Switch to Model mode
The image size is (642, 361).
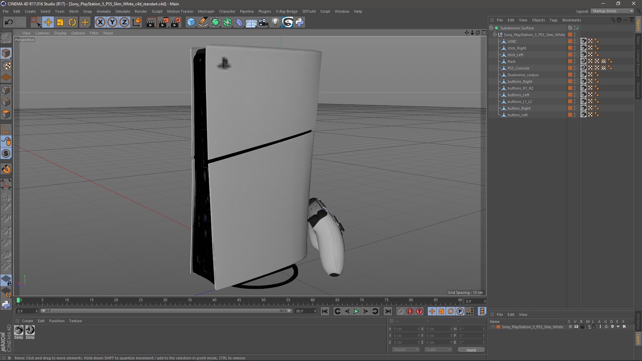[x=6, y=53]
